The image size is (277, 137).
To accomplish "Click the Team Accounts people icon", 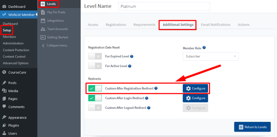I will pyautogui.click(x=43, y=29).
